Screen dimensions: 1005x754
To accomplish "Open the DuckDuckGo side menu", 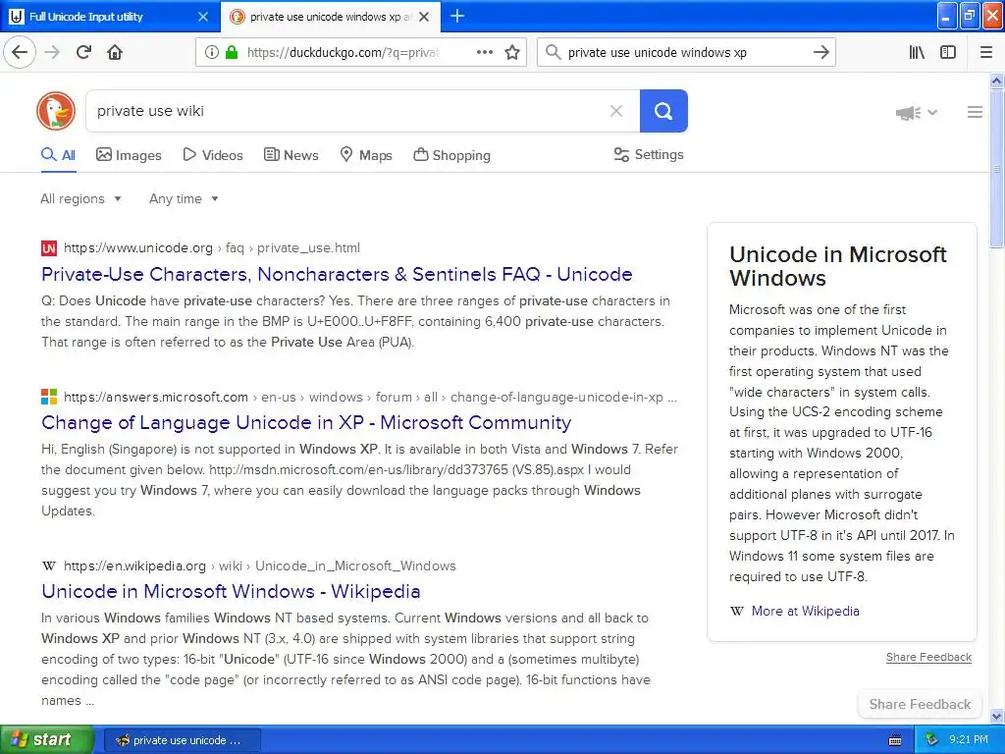I will 975,112.
